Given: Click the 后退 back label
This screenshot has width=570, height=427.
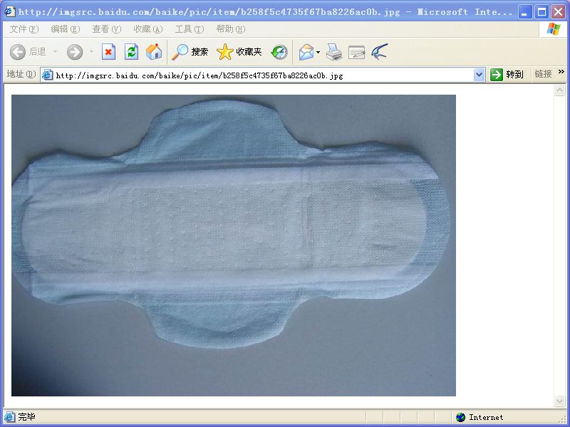Looking at the screenshot, I should (37, 52).
